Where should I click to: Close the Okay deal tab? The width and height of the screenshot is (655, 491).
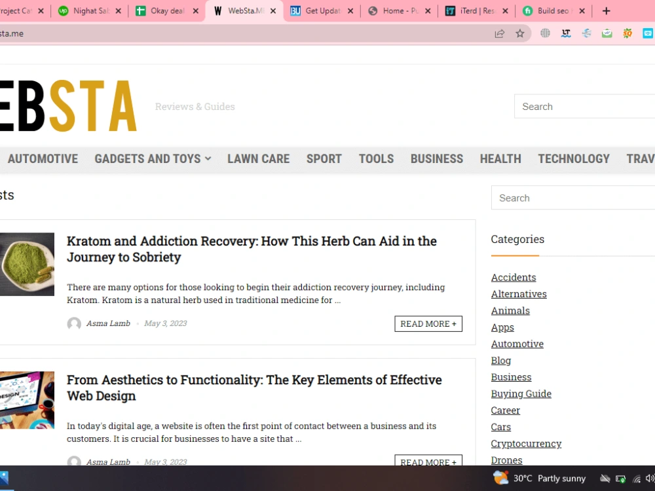pos(195,11)
